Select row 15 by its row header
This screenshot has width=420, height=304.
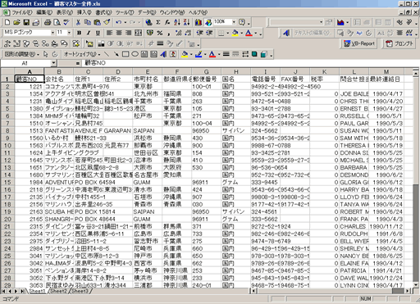point(7,182)
